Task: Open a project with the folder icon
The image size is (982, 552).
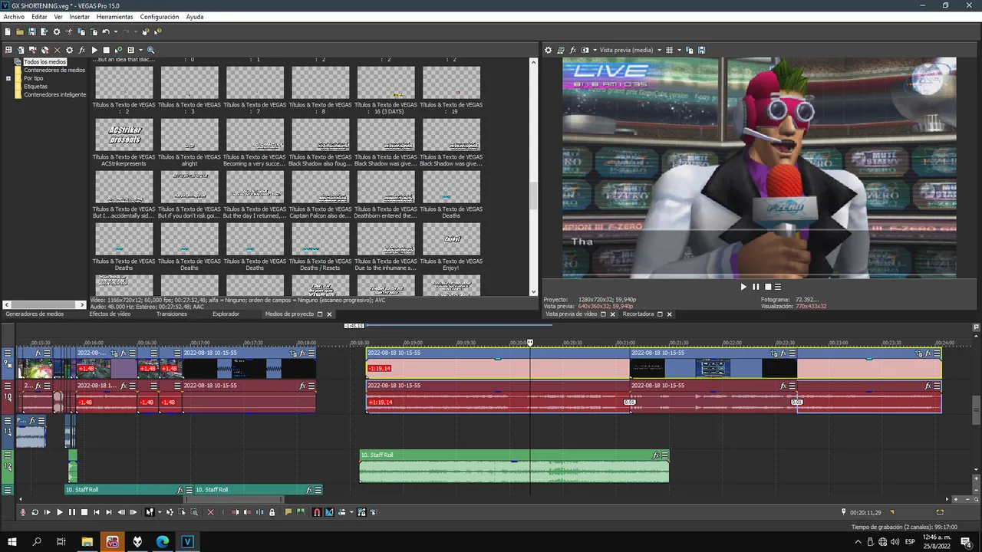Action: [20, 31]
